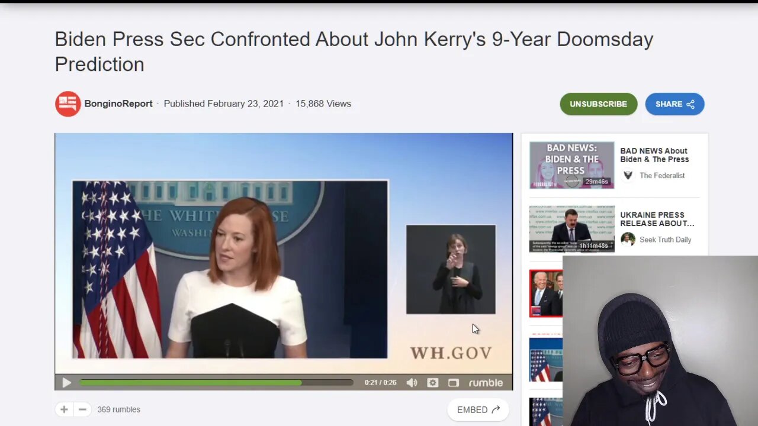Toggle theater mode rectangle icon
The width and height of the screenshot is (758, 426).
[454, 383]
